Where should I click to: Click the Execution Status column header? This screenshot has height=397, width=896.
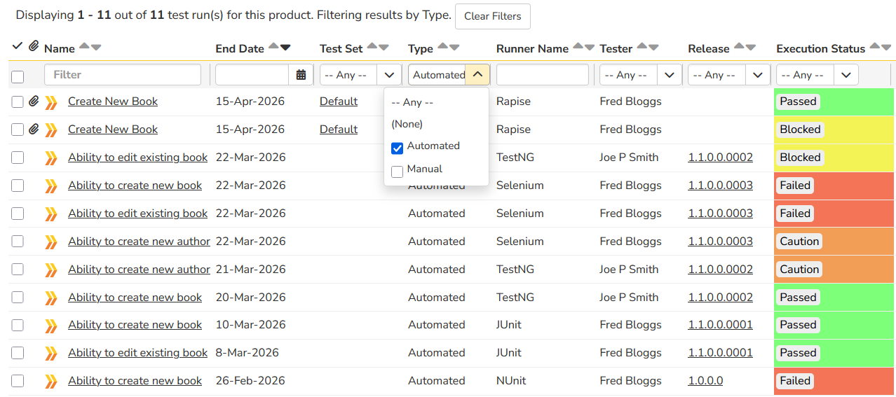point(821,48)
